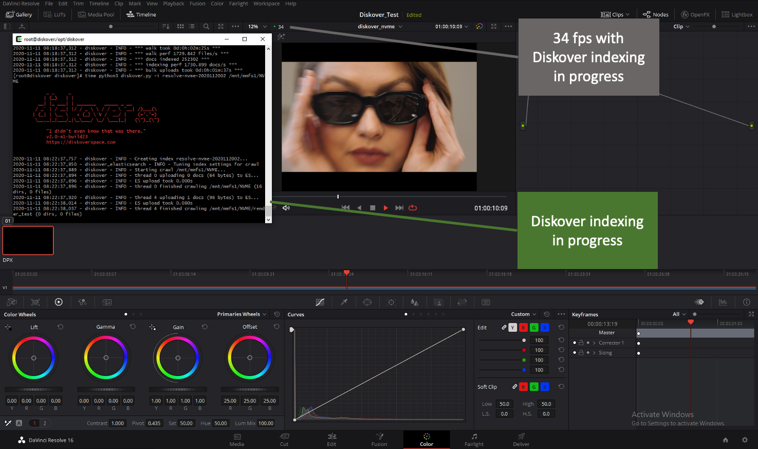Toggle the red Edit channel button

[x=523, y=328]
